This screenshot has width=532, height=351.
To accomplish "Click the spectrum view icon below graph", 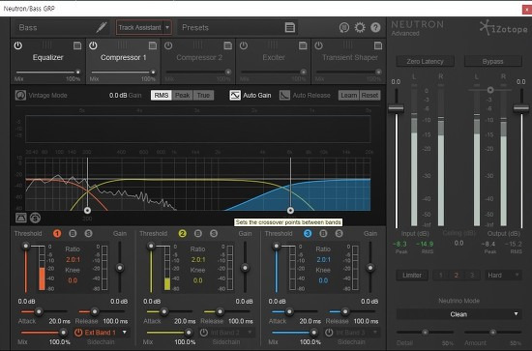I will pyautogui.click(x=20, y=218).
